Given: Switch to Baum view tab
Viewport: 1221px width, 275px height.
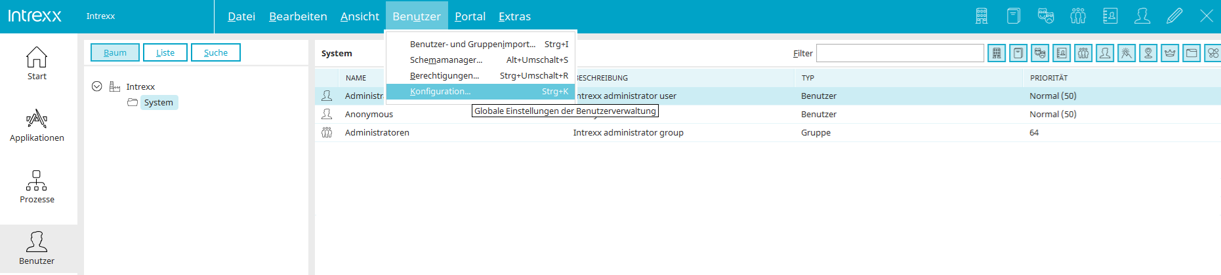Looking at the screenshot, I should click(x=115, y=52).
